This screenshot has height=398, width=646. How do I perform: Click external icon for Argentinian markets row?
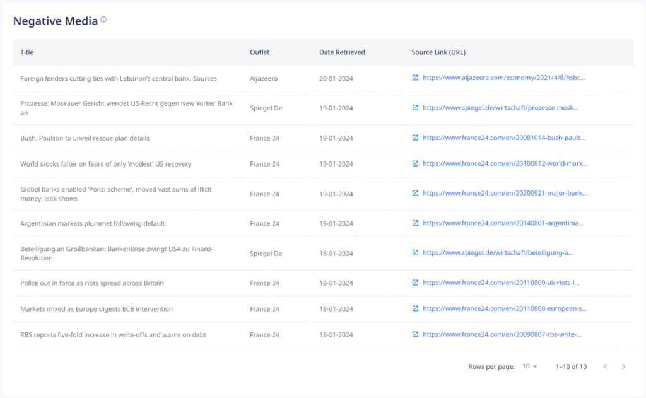[x=415, y=223]
